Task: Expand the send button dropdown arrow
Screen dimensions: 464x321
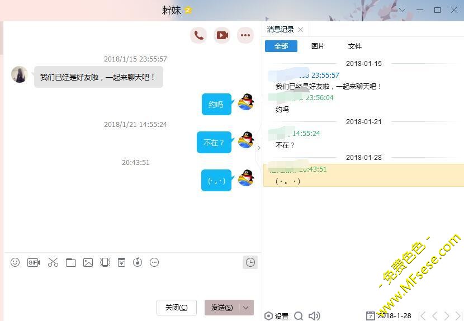Action: pyautogui.click(x=246, y=308)
